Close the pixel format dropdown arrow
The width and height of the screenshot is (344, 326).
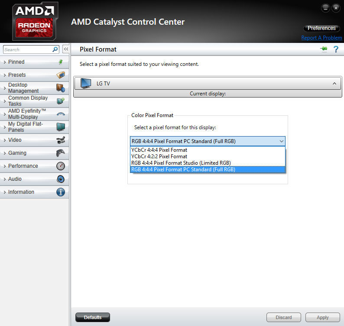[281, 141]
